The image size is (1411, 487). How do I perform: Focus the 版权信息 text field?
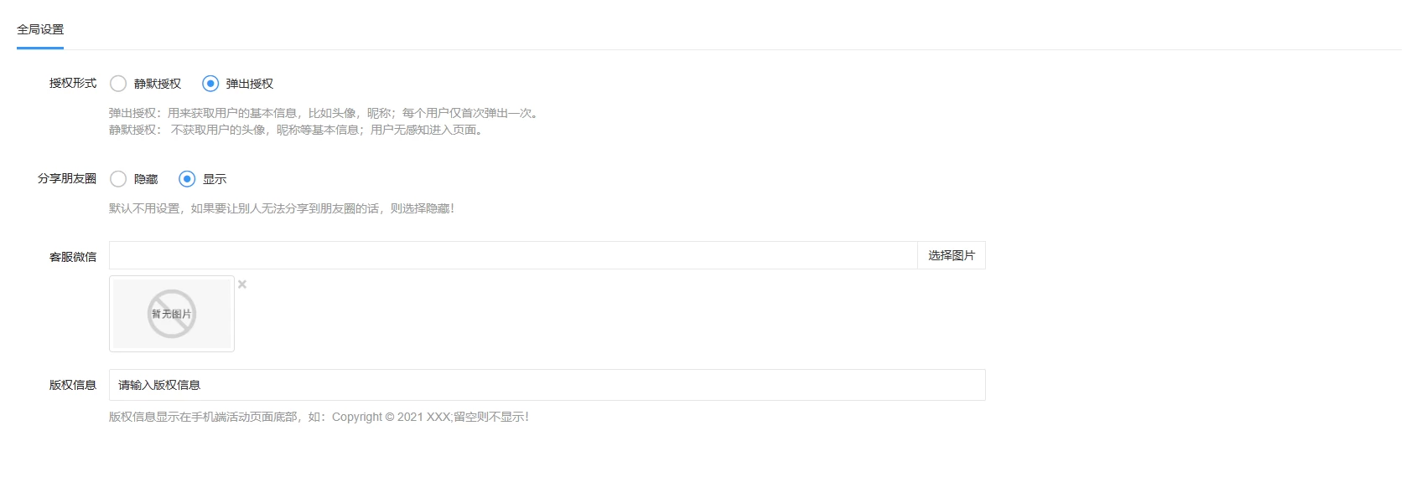point(547,385)
